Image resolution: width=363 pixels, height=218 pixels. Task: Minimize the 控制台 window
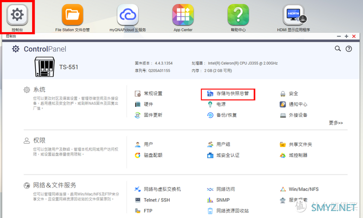pos(339,36)
